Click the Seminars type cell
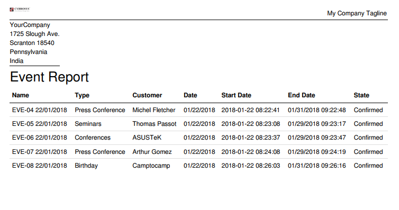 coord(88,124)
